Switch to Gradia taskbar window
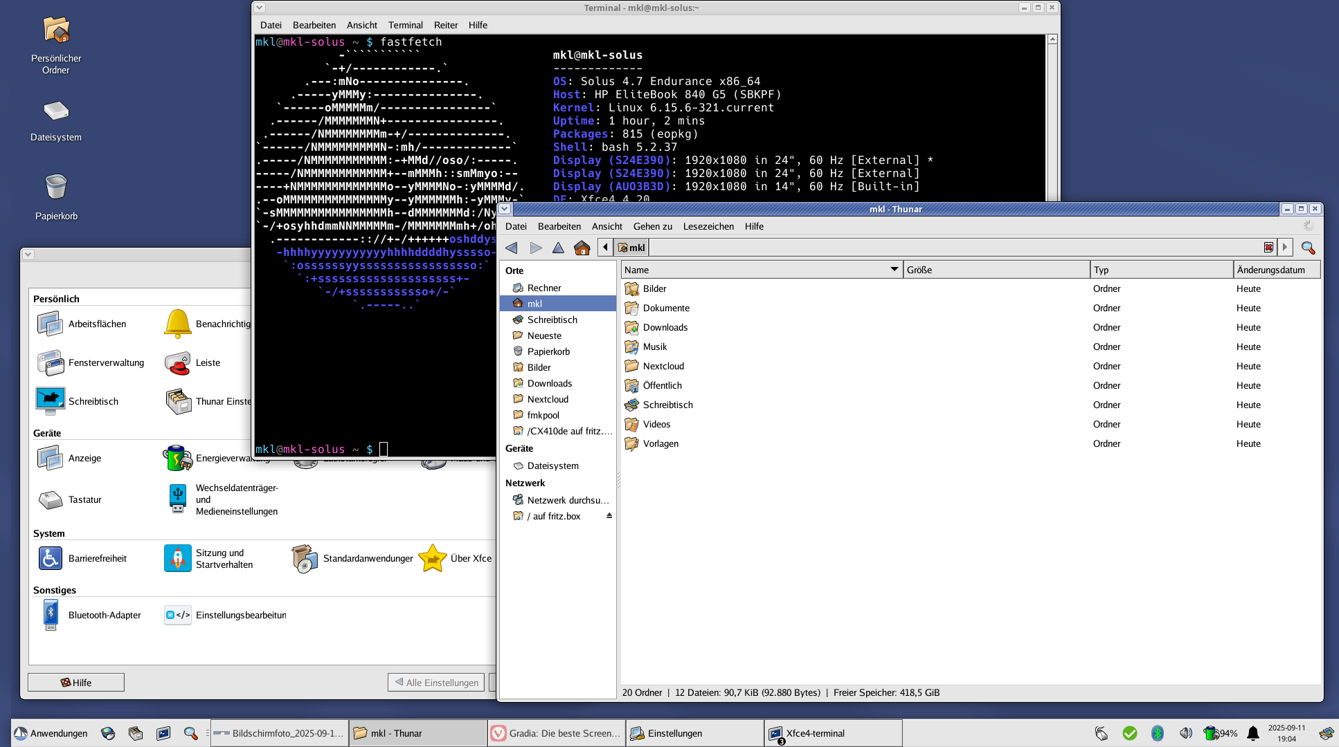 tap(556, 733)
